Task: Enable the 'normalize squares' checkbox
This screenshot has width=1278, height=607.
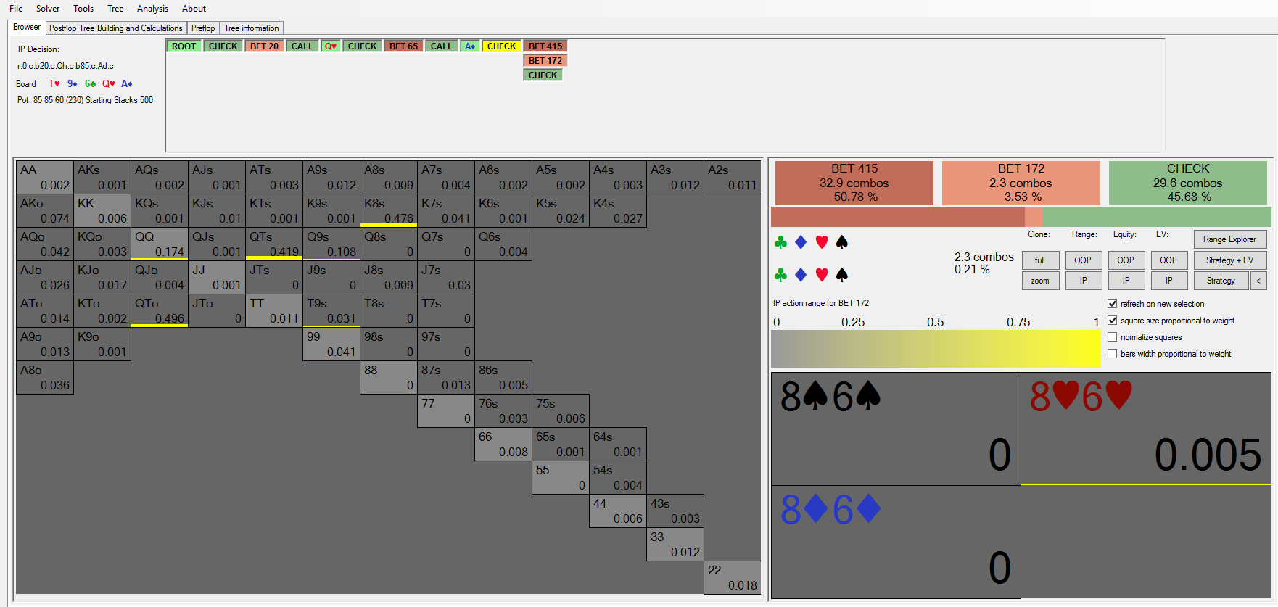Action: (1113, 337)
